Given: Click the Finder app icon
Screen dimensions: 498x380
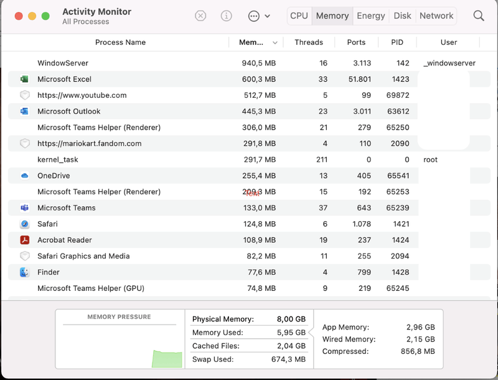Looking at the screenshot, I should tap(25, 272).
